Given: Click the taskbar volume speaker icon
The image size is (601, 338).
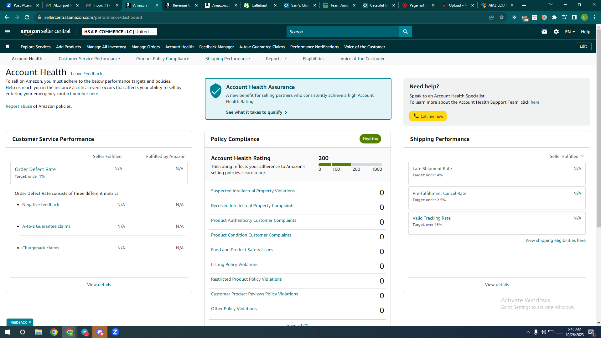Looking at the screenshot, I should click(543, 332).
